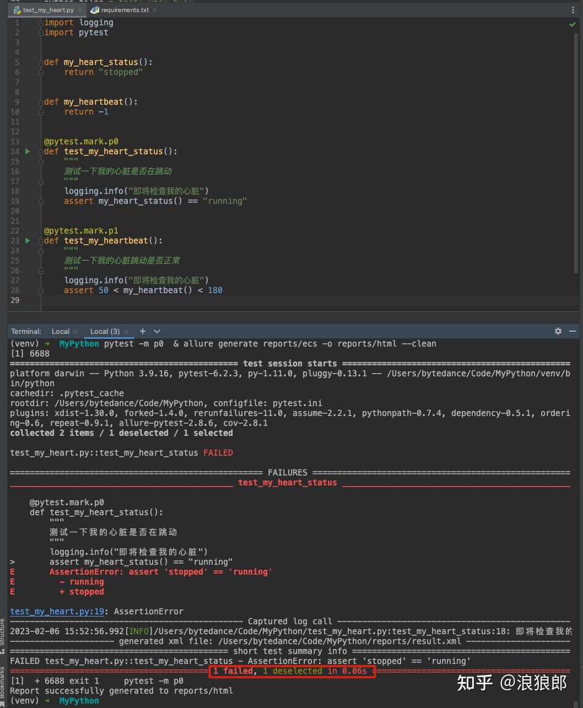Image resolution: width=583 pixels, height=708 pixels.
Task: Click the requirements.txt file type icon
Action: pos(94,9)
